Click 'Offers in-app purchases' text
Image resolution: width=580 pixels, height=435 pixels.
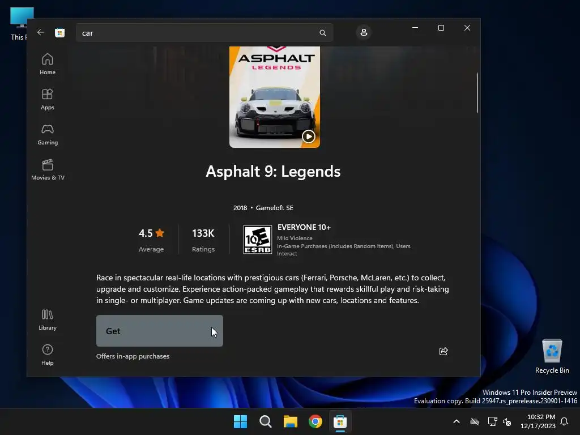click(x=133, y=356)
